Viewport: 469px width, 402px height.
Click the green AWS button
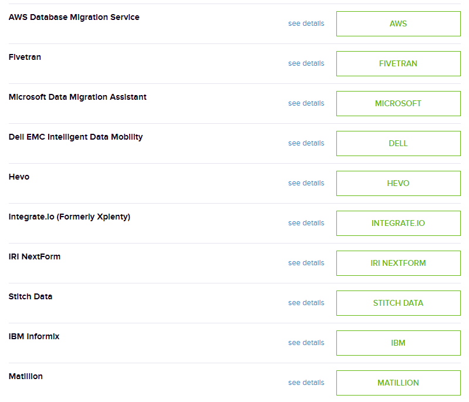pyautogui.click(x=398, y=23)
